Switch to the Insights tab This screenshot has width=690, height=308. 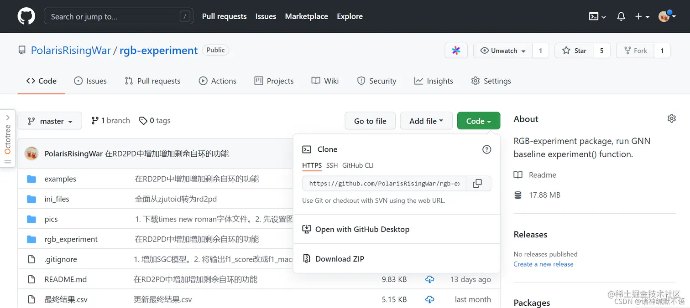pyautogui.click(x=434, y=81)
